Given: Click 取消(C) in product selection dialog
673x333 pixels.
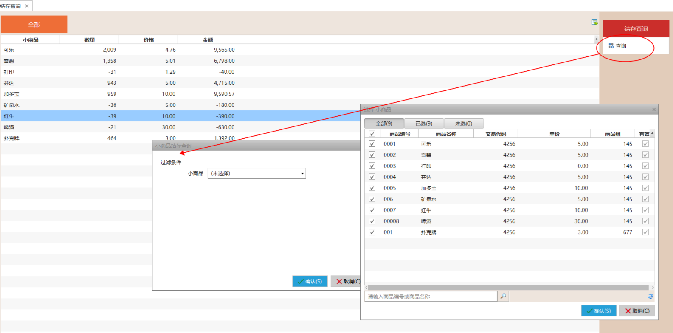Looking at the screenshot, I should [x=637, y=311].
